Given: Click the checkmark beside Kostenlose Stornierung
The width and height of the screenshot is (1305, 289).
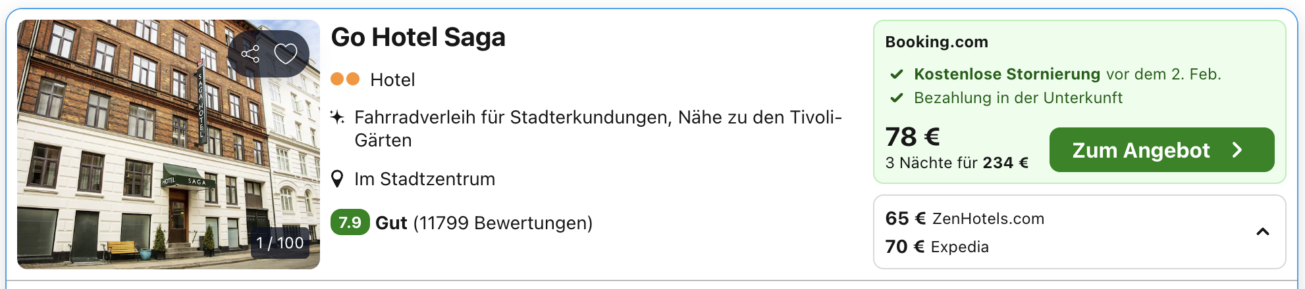Looking at the screenshot, I should tap(896, 74).
